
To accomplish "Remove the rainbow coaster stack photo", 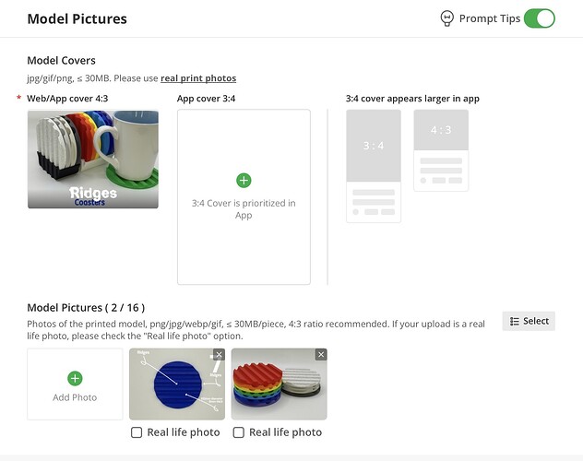I will click(x=321, y=354).
